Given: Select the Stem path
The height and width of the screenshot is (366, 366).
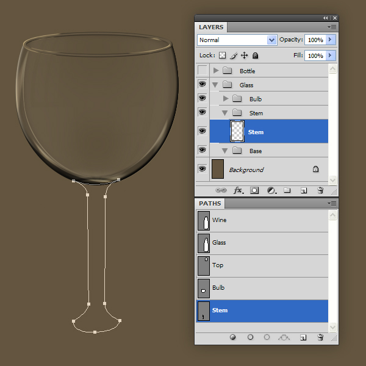Looking at the screenshot, I should (x=262, y=311).
